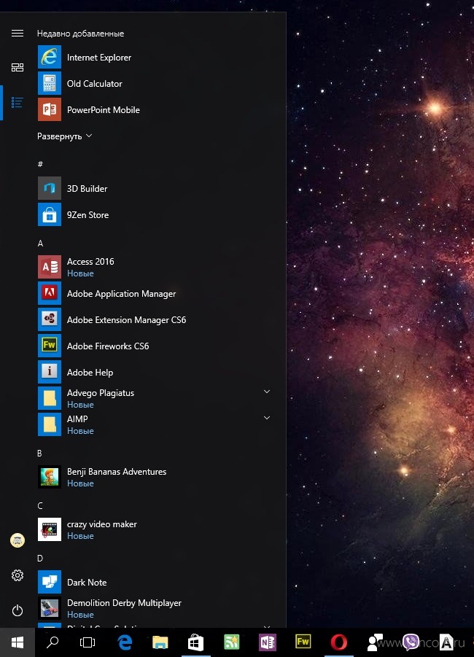Click the D section letter header
The image size is (474, 657).
(40, 558)
